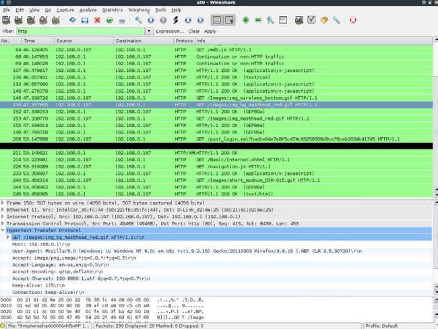Edit capture filters from the toolbar

tap(299, 20)
